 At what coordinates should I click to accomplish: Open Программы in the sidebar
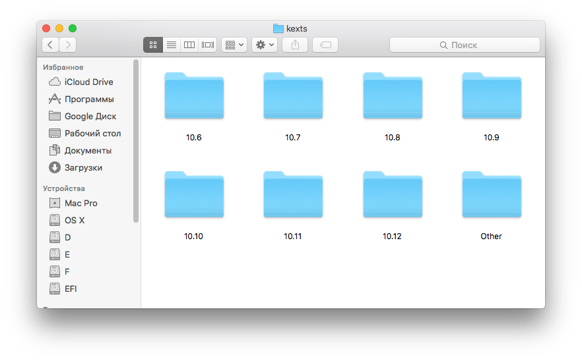tap(88, 99)
